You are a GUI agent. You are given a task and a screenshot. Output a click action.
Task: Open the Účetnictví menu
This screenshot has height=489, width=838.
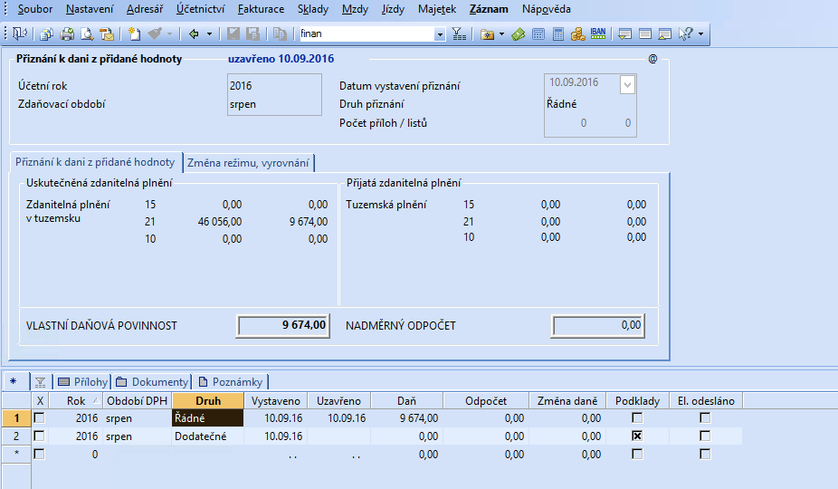200,9
